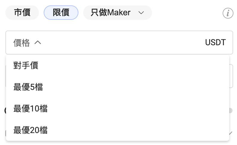This screenshot has height=145, width=237.
Task: Click the slider handle peeking beside 最優10檔
Action: pyautogui.click(x=5, y=111)
